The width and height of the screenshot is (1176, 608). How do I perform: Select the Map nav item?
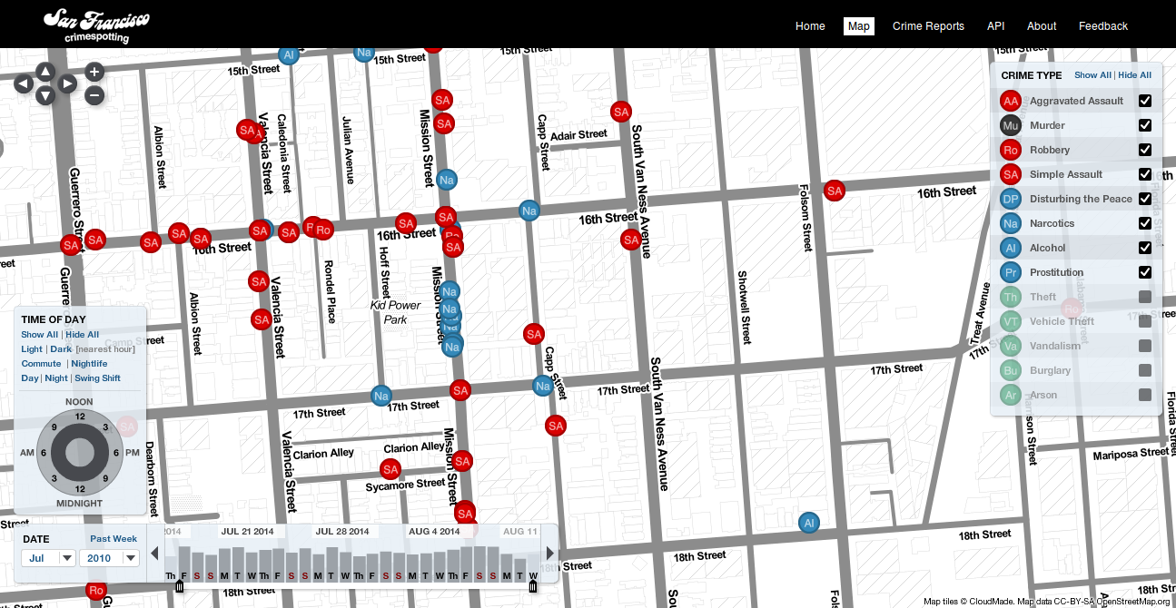tap(859, 26)
